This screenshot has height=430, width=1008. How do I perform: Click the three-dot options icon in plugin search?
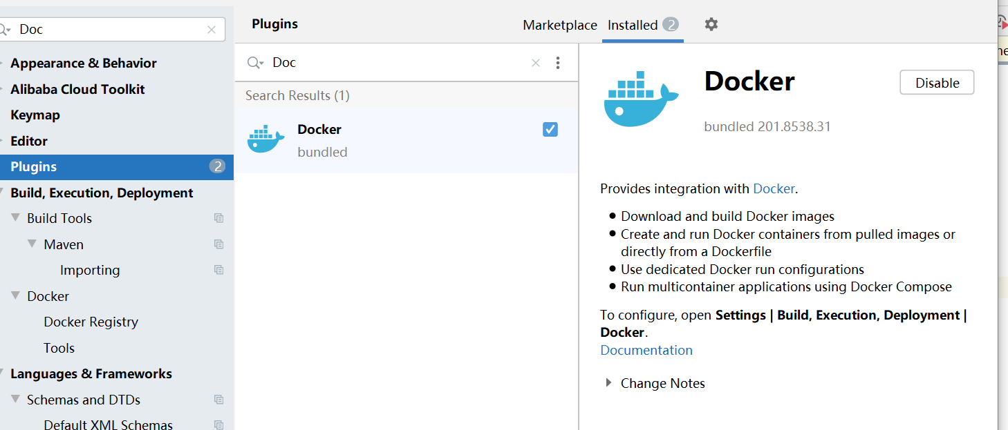[x=558, y=63]
